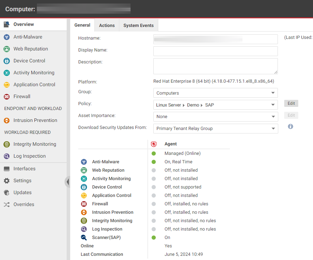Click the Device Control sidebar icon
The width and height of the screenshot is (313, 260).
(x=6, y=61)
